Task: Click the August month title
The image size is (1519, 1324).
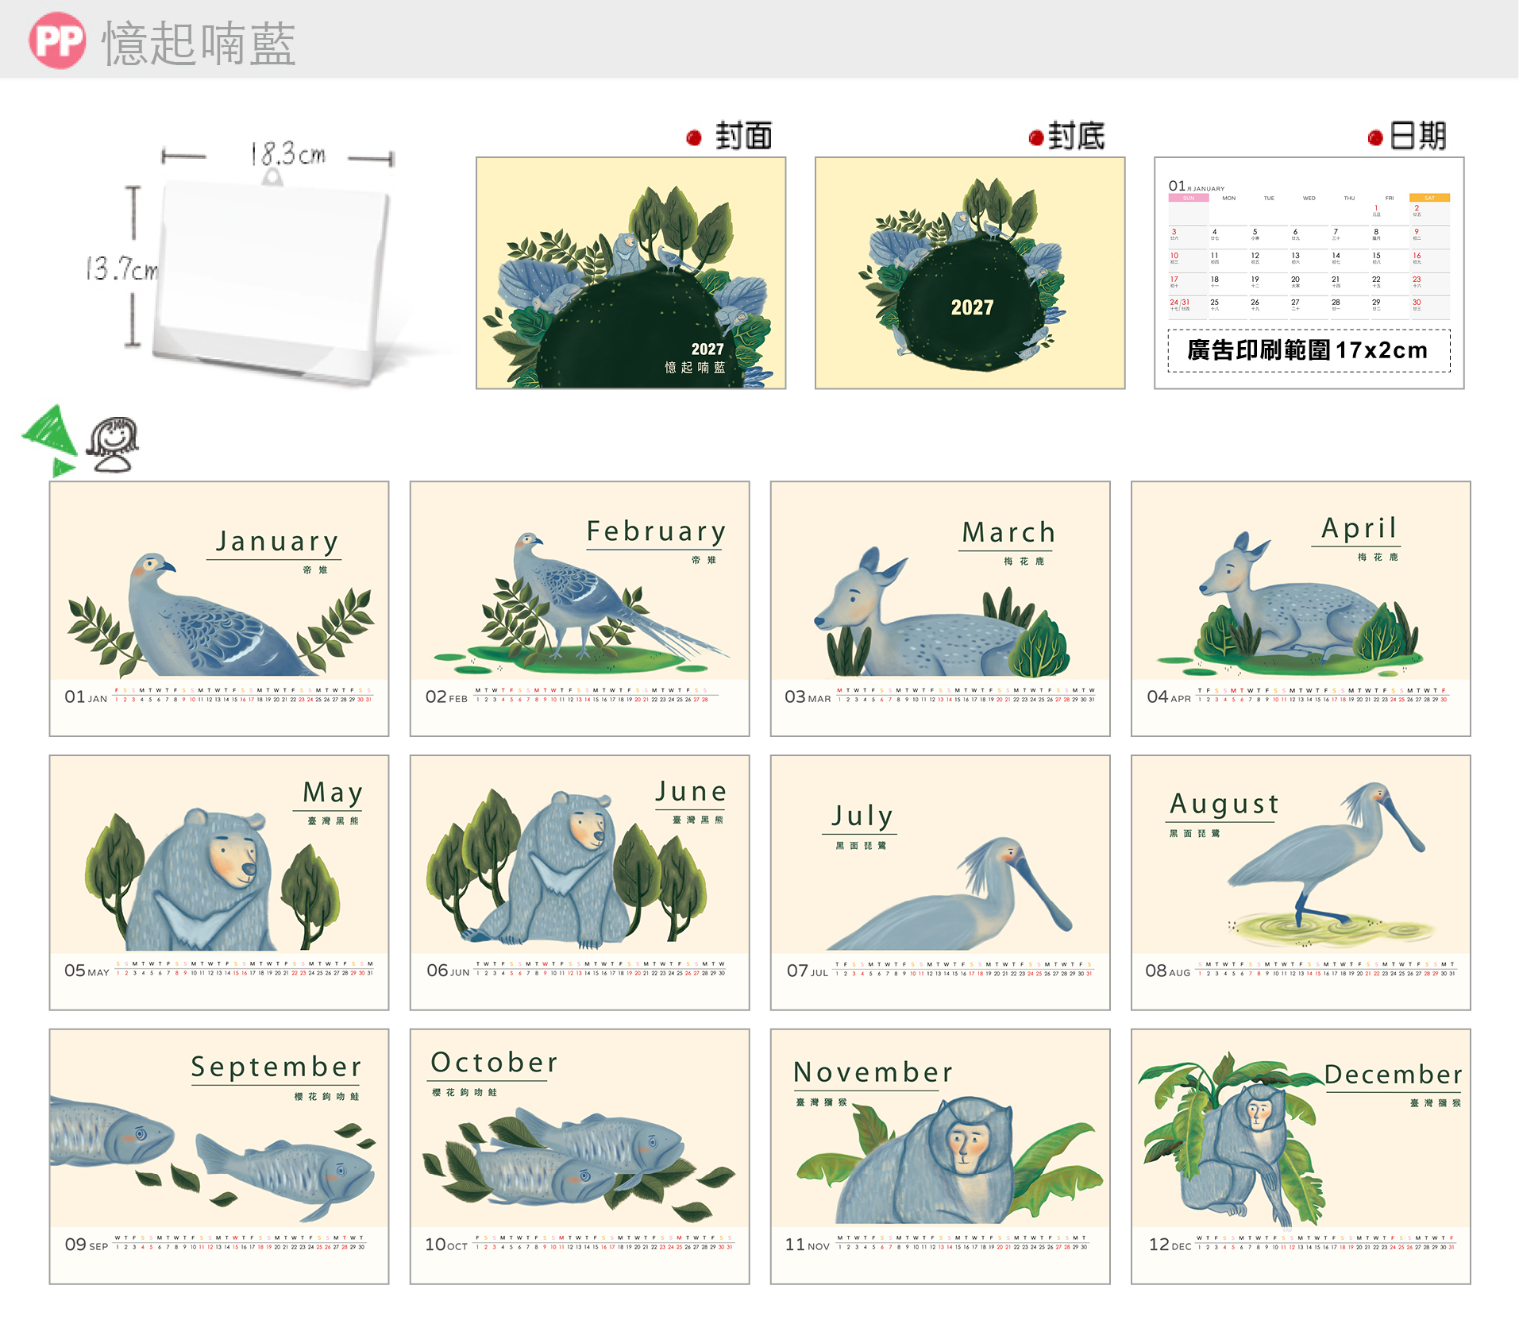Action: [x=1224, y=805]
